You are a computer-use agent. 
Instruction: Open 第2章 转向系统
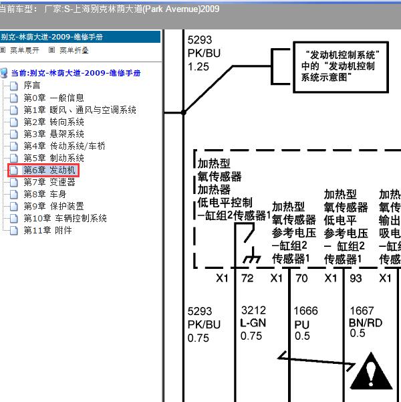tap(54, 122)
